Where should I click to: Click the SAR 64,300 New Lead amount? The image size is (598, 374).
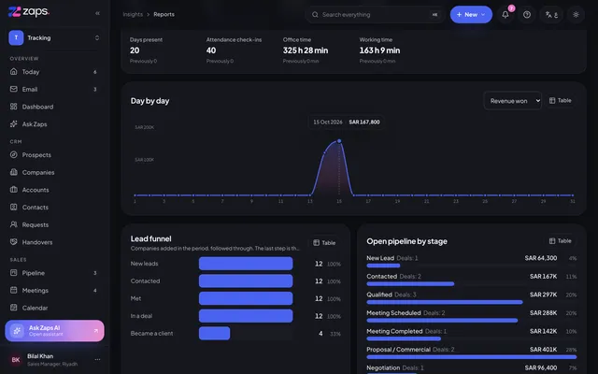(540, 258)
